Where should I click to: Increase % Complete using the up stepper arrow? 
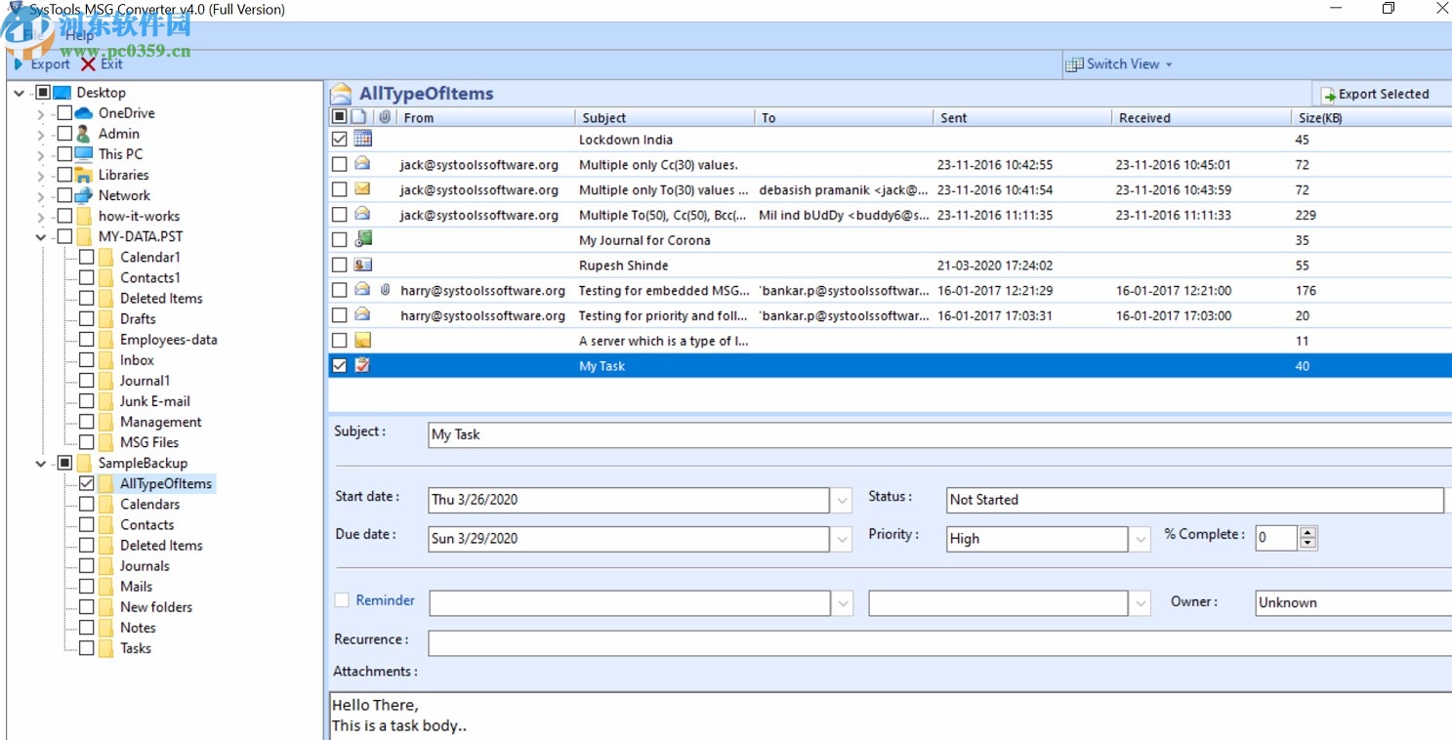tap(1309, 532)
